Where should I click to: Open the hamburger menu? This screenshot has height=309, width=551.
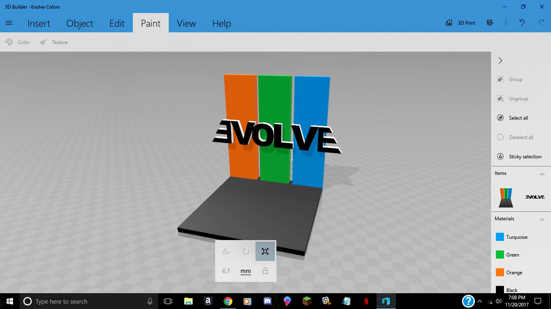(x=9, y=23)
